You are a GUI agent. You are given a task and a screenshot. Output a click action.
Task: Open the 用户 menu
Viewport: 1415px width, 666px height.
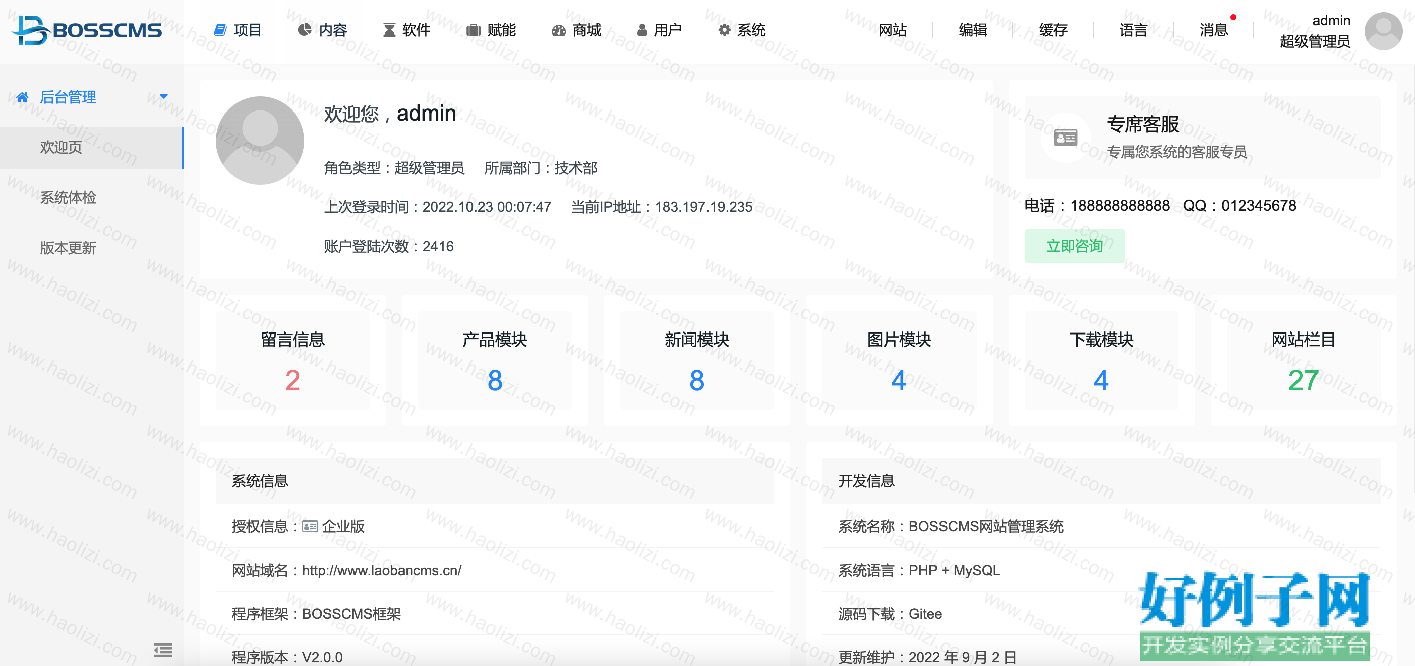tap(659, 30)
